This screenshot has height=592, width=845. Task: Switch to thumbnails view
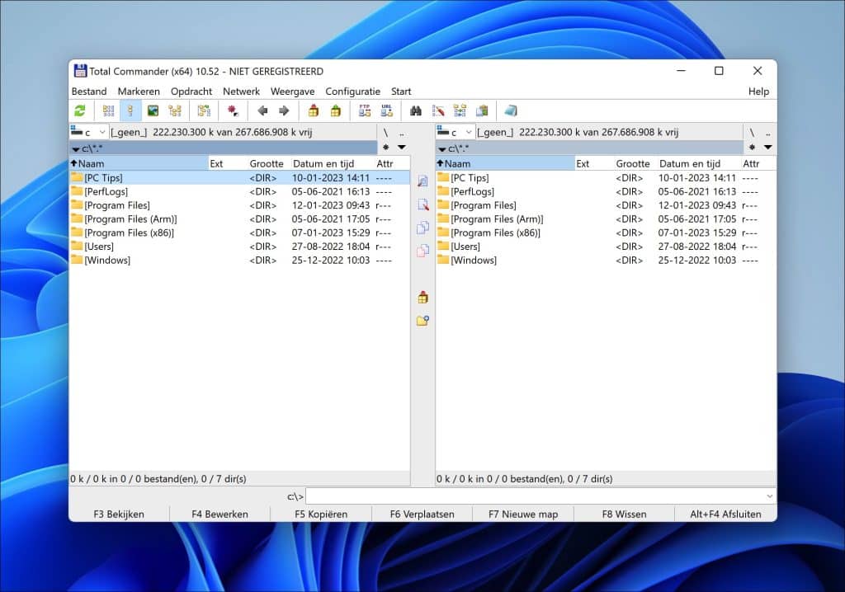click(153, 110)
